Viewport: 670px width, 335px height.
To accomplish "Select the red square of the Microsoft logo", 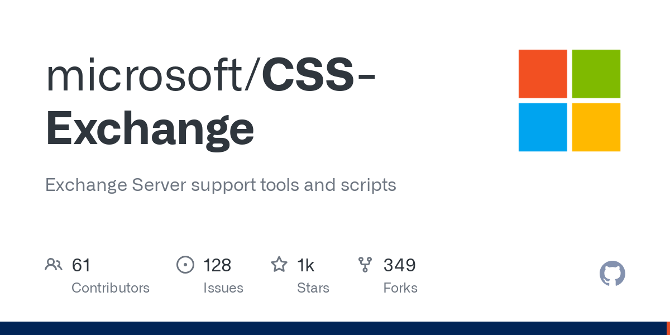I will tap(543, 74).
